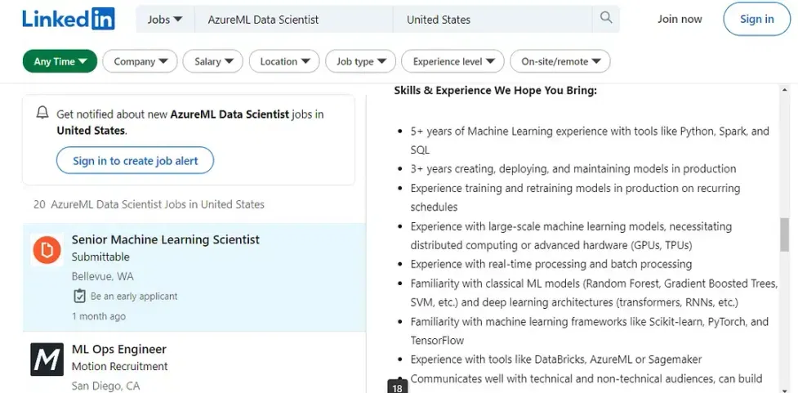This screenshot has width=798, height=393.
Task: Open the ML Ops Engineer job listing
Action: click(119, 349)
